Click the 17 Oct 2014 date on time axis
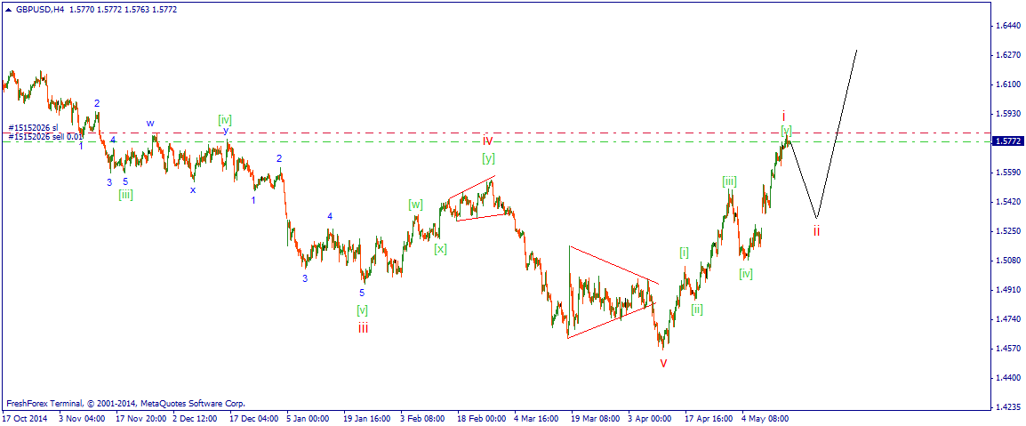Image resolution: width=1026 pixels, height=426 pixels. coord(25,416)
